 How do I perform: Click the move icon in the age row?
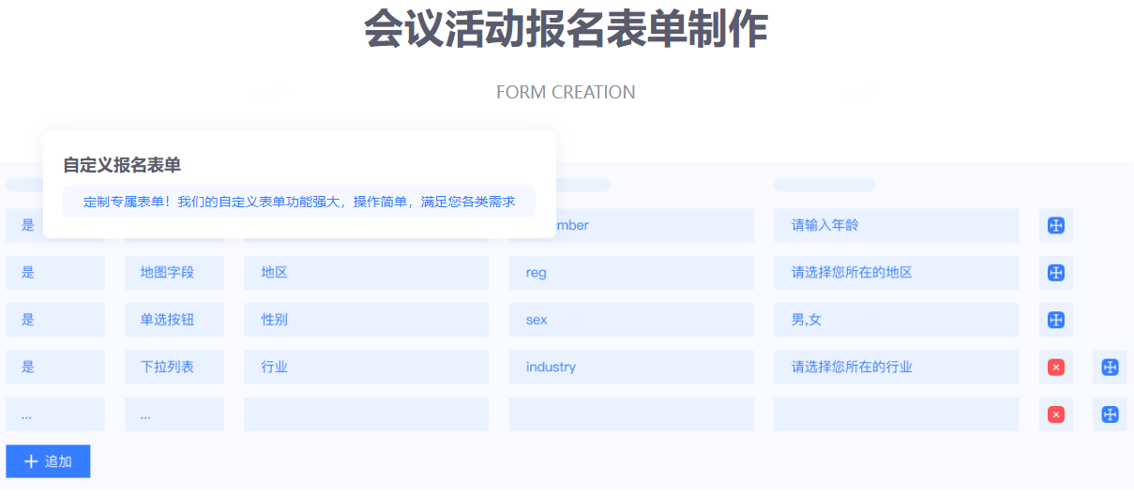click(x=1055, y=225)
